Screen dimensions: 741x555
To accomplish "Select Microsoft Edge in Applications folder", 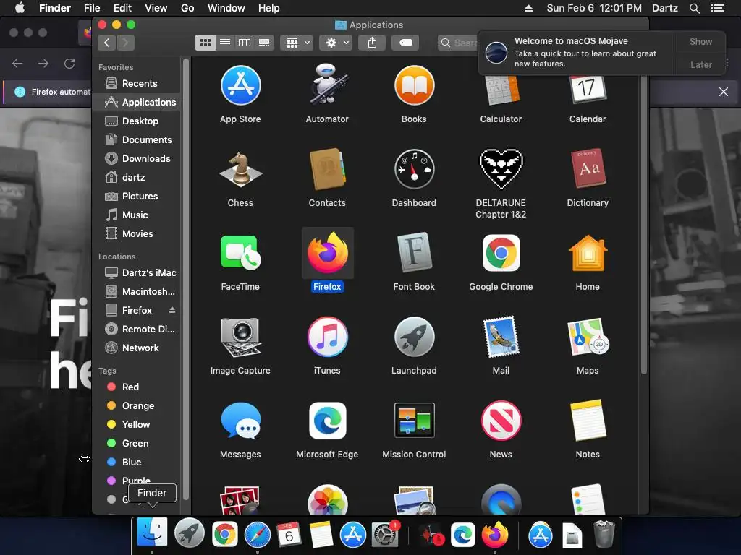I will pos(327,421).
